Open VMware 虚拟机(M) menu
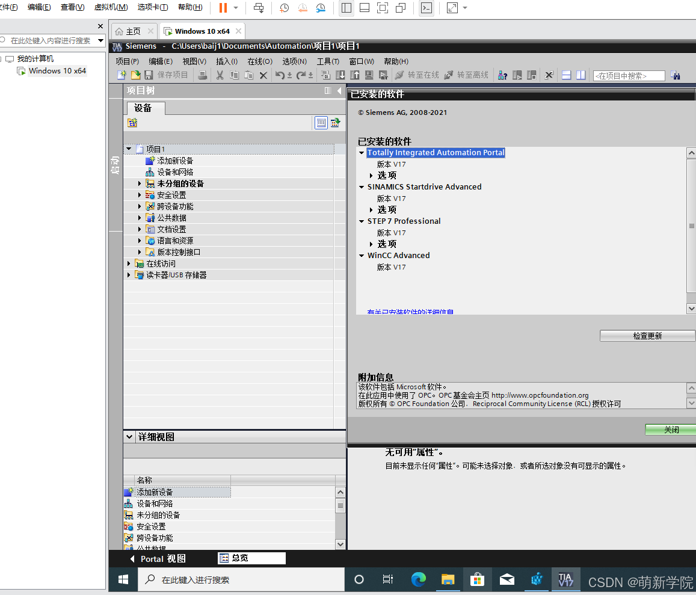The height and width of the screenshot is (595, 696). pyautogui.click(x=111, y=7)
